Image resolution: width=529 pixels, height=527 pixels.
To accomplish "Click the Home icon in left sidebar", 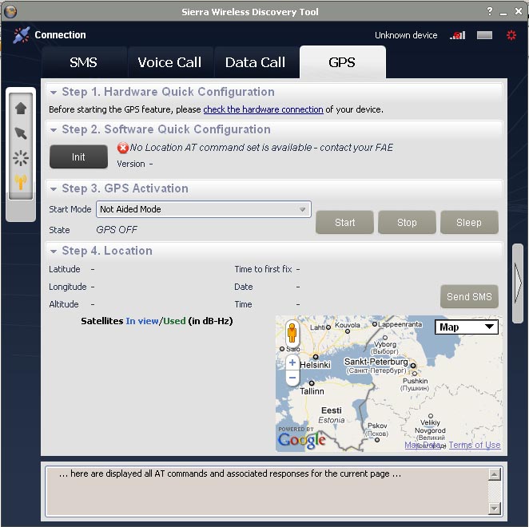I will 21,108.
